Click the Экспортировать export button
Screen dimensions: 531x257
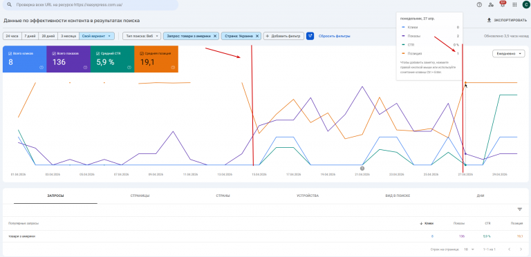click(507, 20)
